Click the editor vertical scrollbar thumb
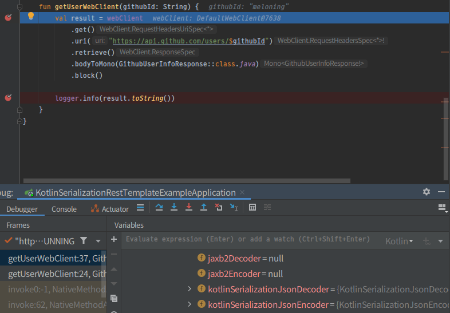Screen dimensions: 450x313 445,139
